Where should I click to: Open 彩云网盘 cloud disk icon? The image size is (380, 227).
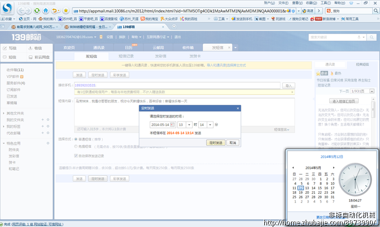[x=31, y=57]
